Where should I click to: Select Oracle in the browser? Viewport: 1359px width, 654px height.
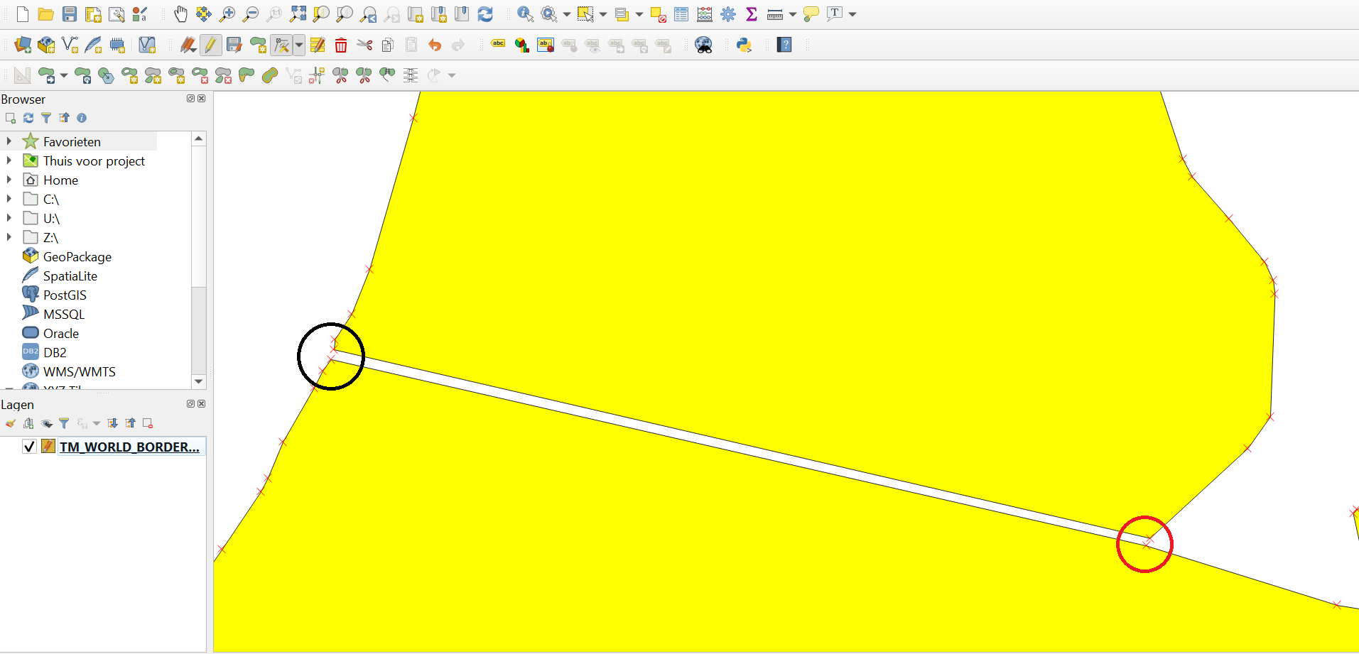61,334
